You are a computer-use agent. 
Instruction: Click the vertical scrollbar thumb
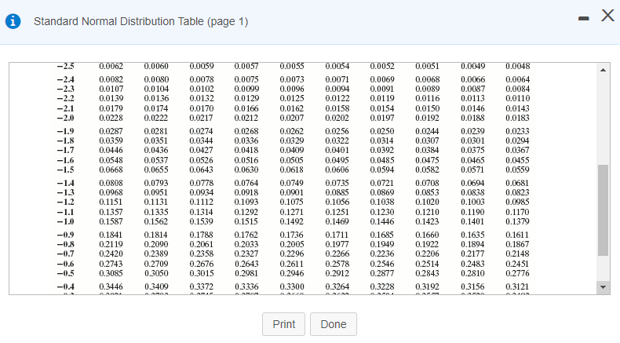(603, 210)
